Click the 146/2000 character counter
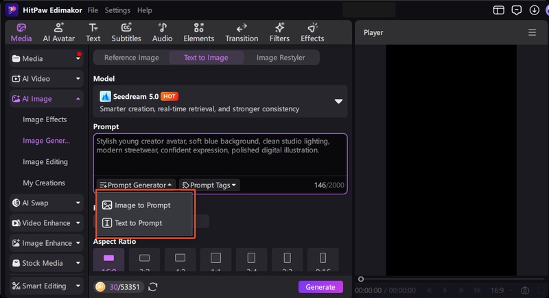The image size is (549, 298). 329,185
